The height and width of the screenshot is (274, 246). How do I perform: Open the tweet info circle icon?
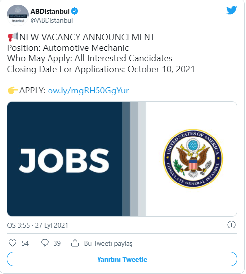click(231, 225)
